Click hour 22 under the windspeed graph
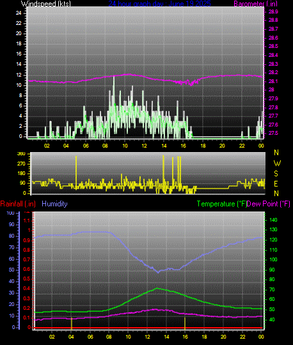Image resolution: width=293 pixels, height=345 pixels. point(242,146)
